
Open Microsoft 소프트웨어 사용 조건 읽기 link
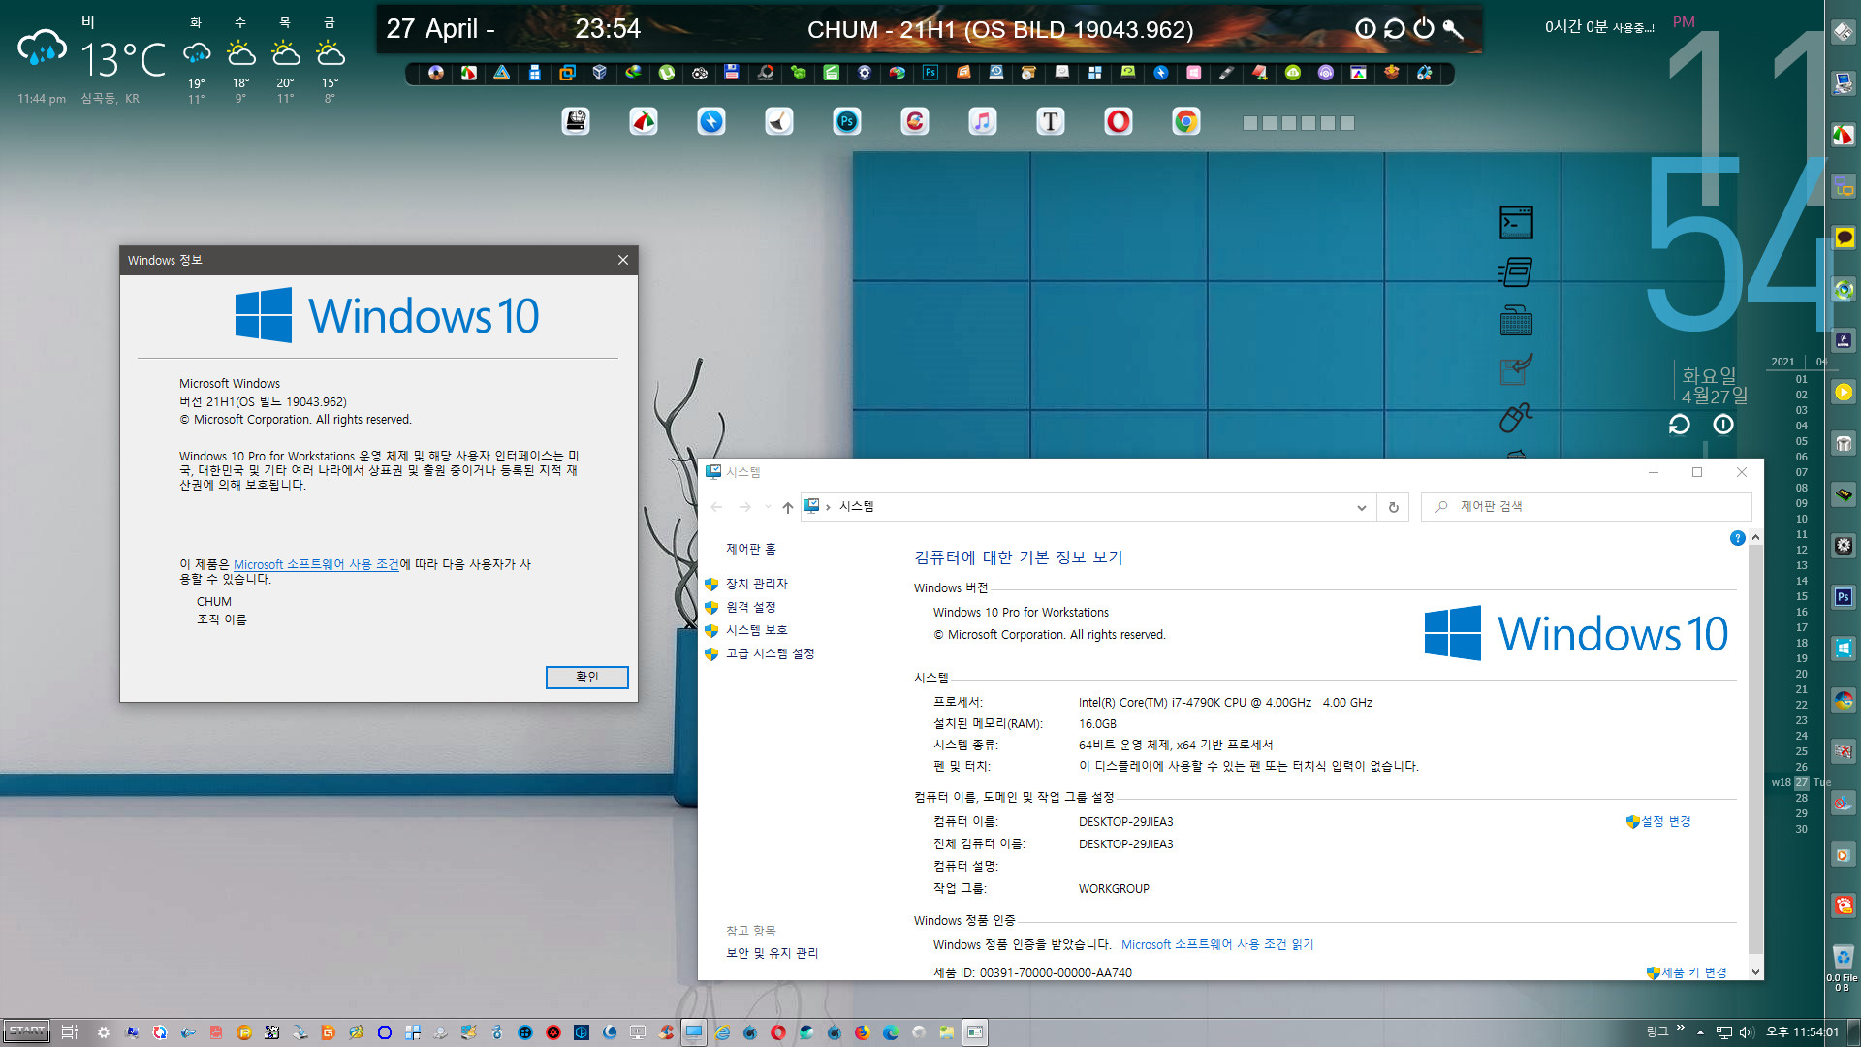pos(1217,944)
